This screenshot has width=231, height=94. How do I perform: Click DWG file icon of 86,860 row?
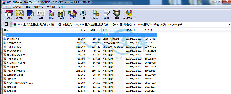tap(5, 39)
